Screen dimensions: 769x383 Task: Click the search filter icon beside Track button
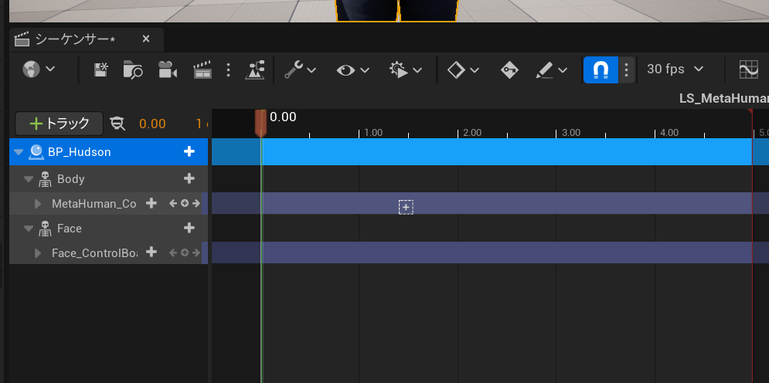pos(117,124)
